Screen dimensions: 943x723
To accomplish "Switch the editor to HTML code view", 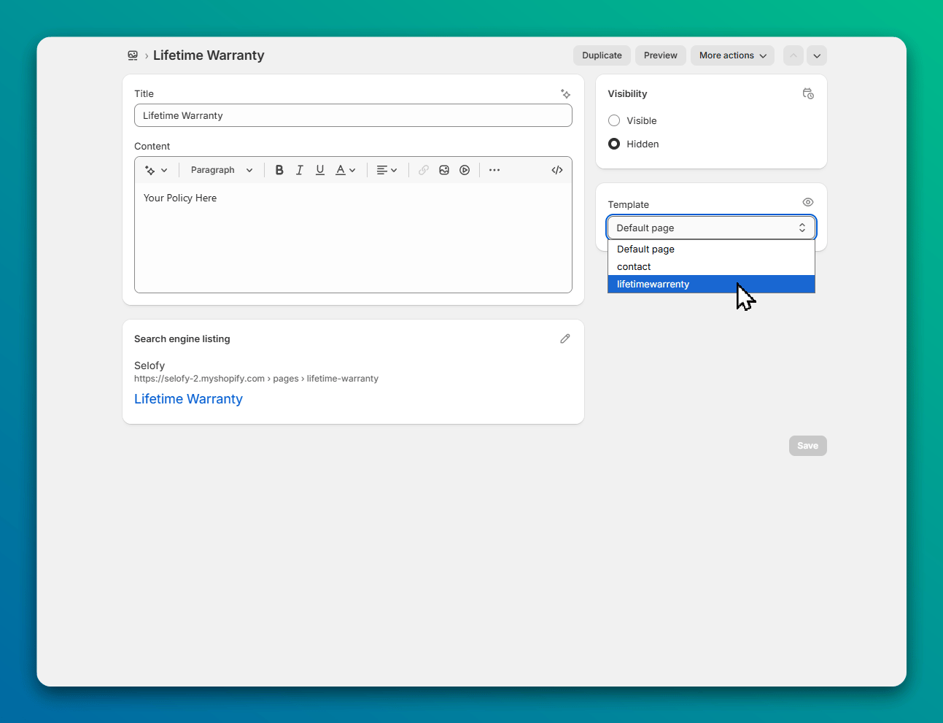I will click(x=556, y=169).
